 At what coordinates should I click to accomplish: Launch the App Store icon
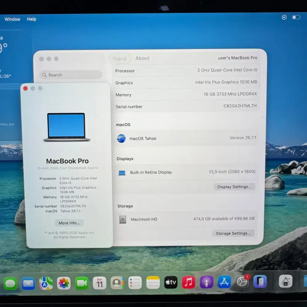click(x=224, y=282)
